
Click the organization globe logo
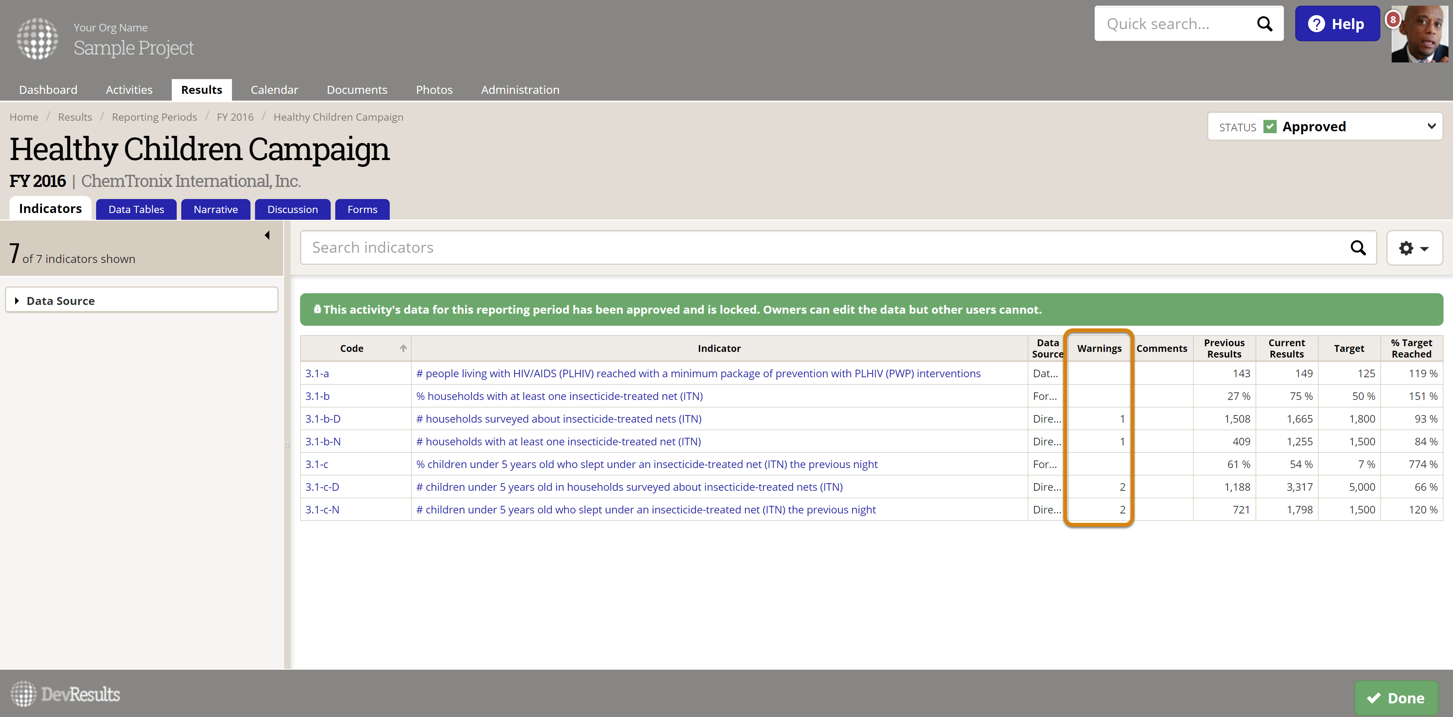pyautogui.click(x=37, y=38)
